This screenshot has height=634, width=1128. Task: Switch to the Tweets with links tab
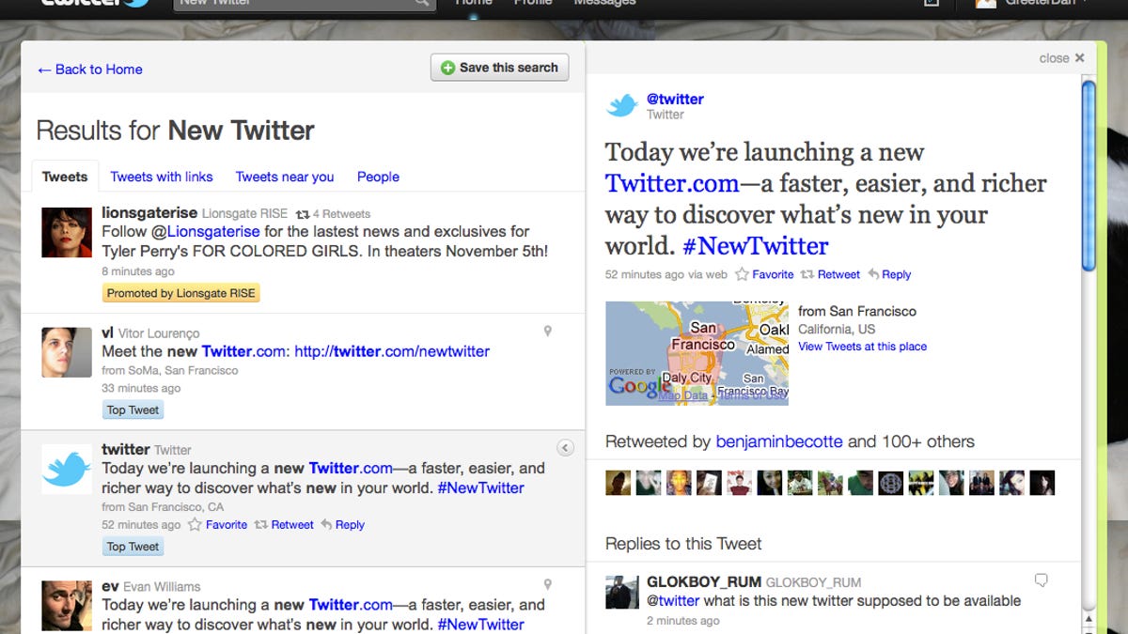(162, 177)
